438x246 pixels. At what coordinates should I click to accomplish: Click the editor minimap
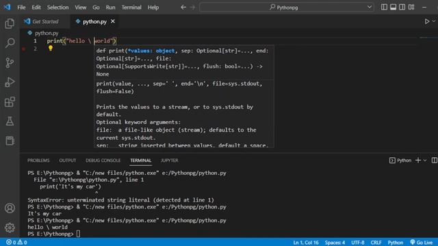[x=427, y=38]
